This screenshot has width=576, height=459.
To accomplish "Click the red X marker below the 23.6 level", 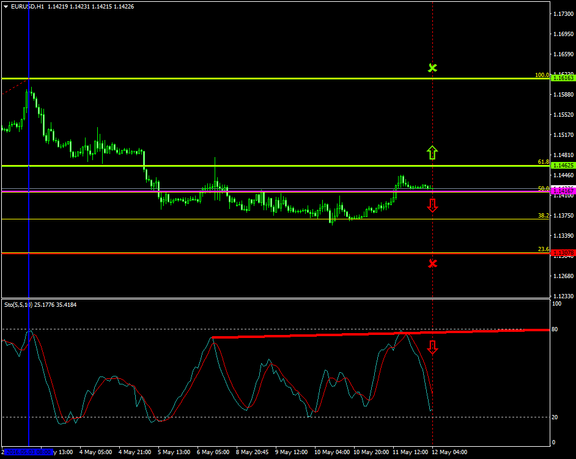I will [x=432, y=263].
